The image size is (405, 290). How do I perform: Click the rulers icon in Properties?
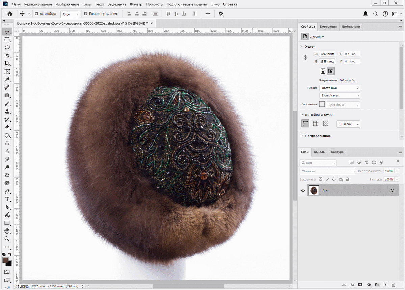[305, 124]
